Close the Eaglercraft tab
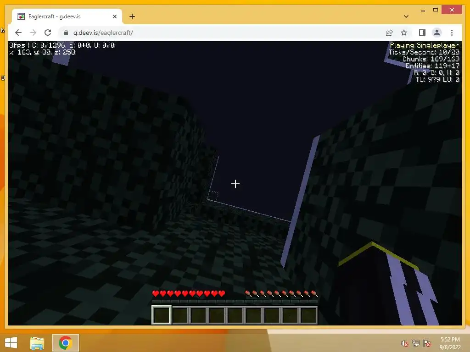 [x=114, y=16]
